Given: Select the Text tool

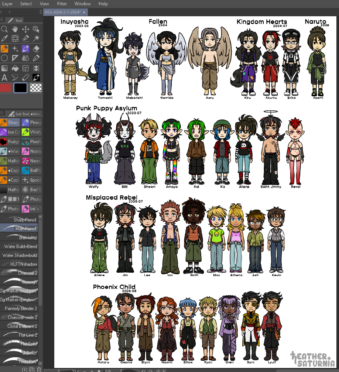Looking at the screenshot, I should [4, 77].
